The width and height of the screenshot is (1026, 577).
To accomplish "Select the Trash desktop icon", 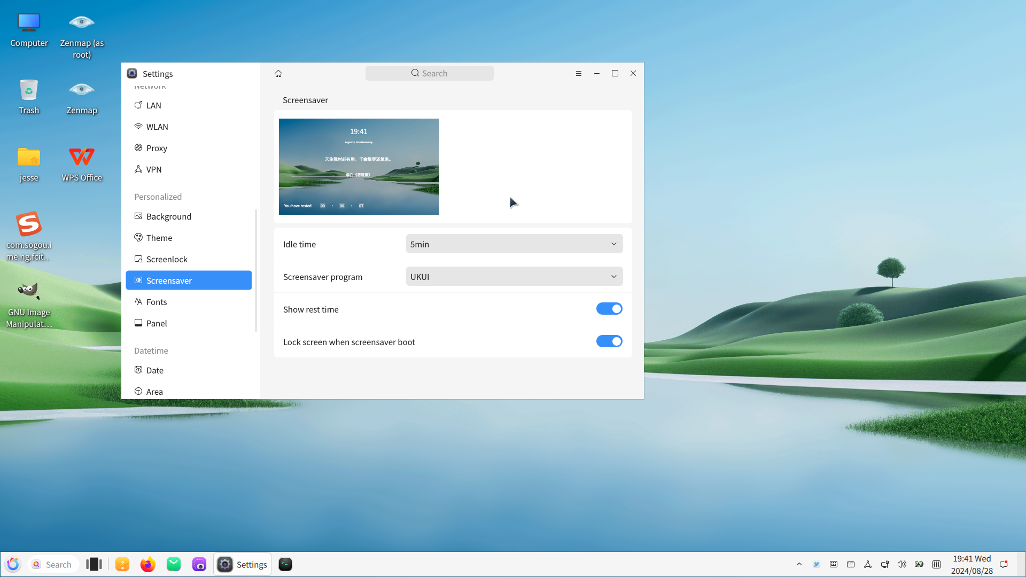I will click(x=29, y=97).
